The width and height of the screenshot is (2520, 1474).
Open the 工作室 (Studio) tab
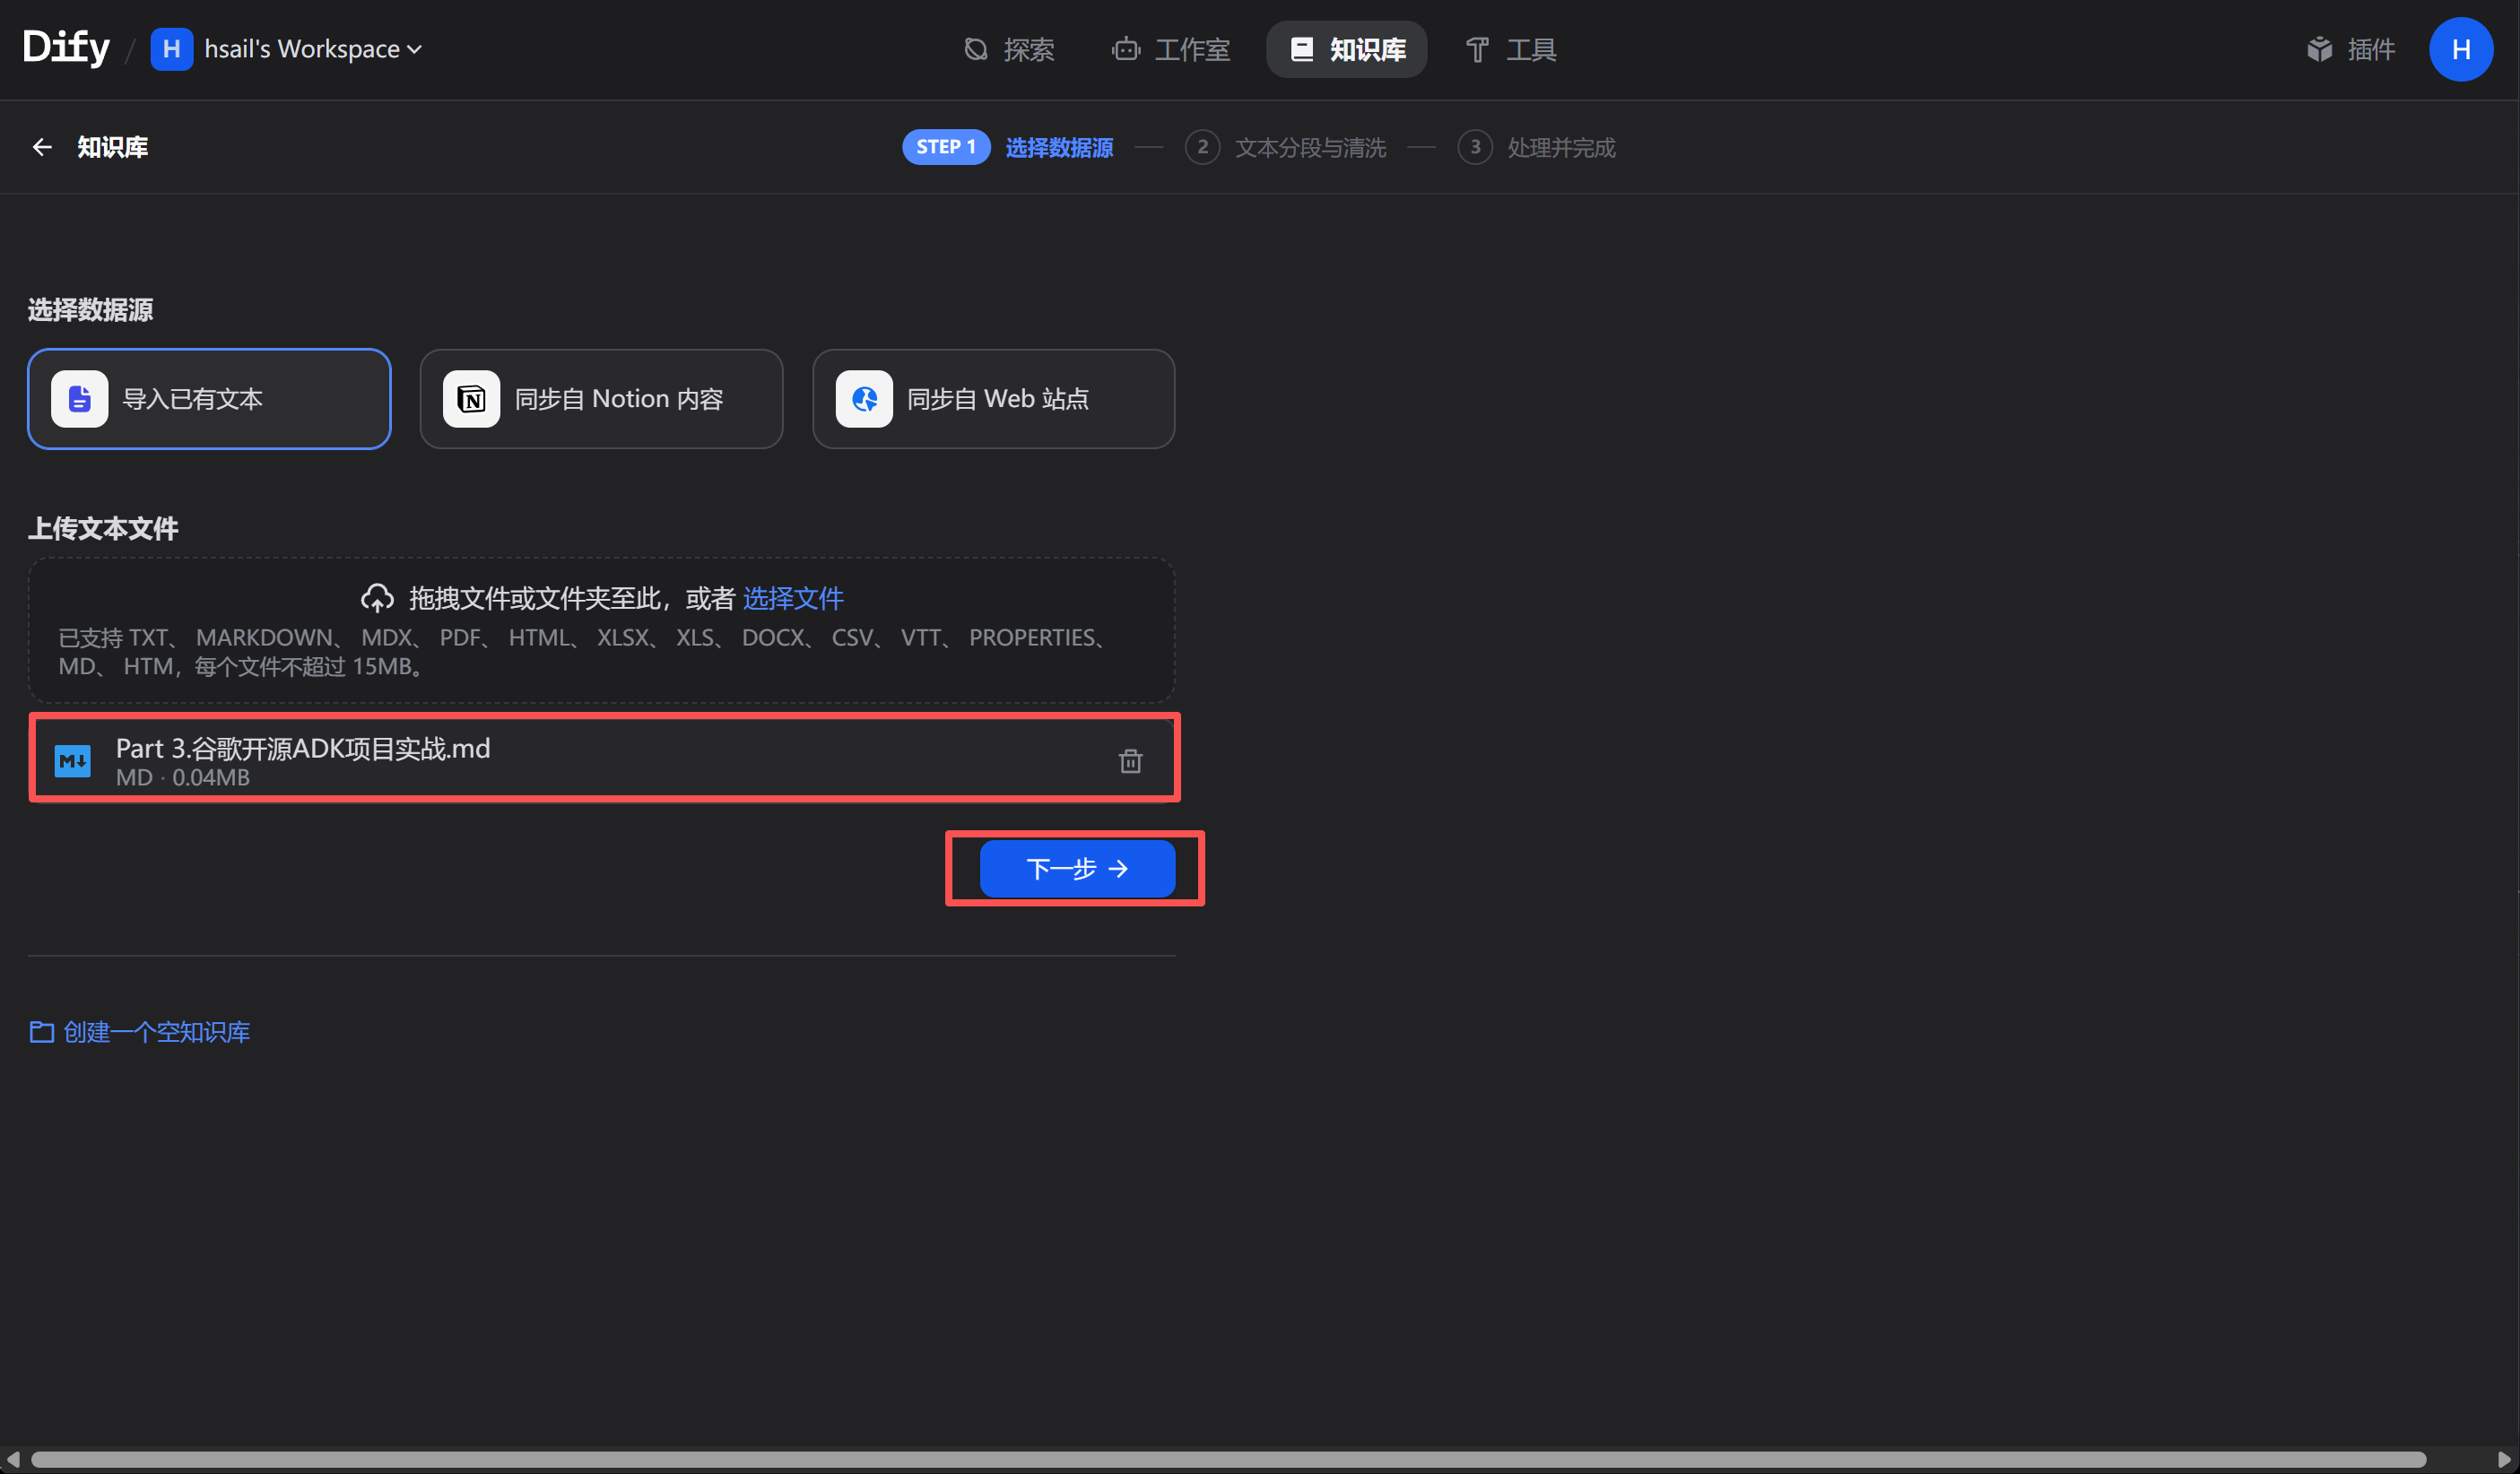[1171, 49]
